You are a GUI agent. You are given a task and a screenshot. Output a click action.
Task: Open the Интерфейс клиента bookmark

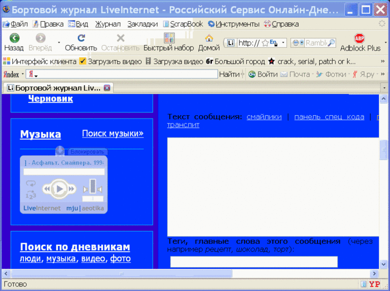40,61
